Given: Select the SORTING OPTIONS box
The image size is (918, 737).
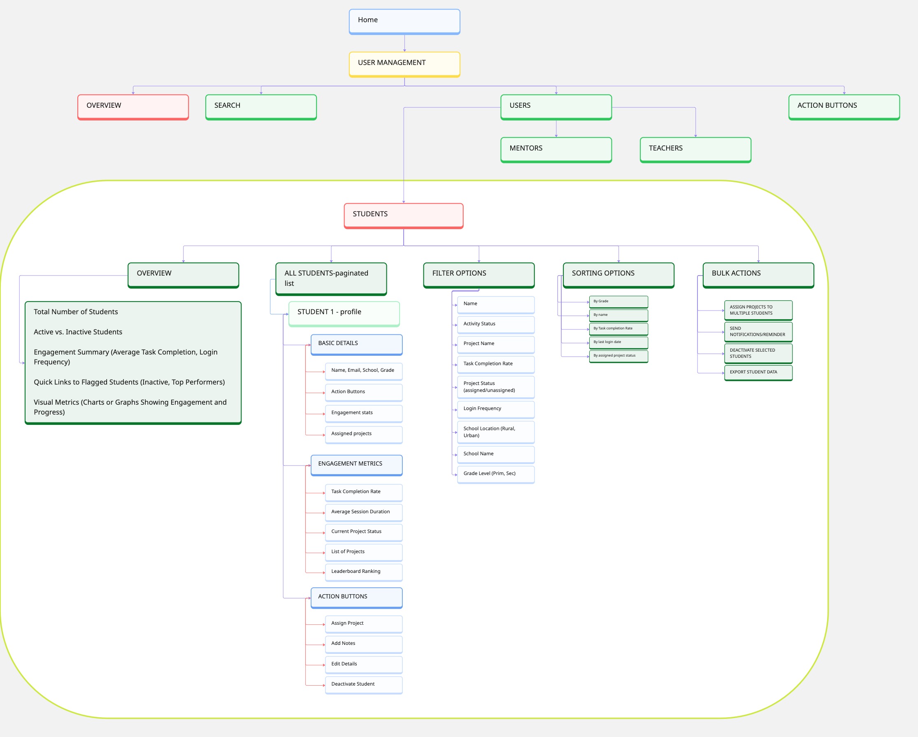Looking at the screenshot, I should [618, 274].
